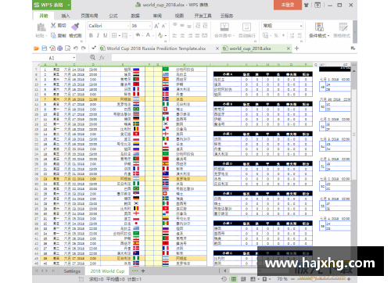This screenshot has height=283, width=391.
Task: Open the cell borders dropdown arrow
Action: click(120, 35)
